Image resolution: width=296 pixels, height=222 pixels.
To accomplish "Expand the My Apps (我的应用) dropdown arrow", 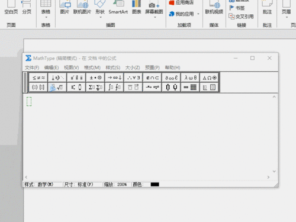I will (x=198, y=14).
